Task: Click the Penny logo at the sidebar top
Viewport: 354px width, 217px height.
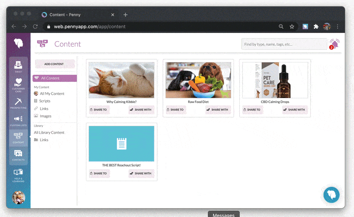Action: [19, 43]
